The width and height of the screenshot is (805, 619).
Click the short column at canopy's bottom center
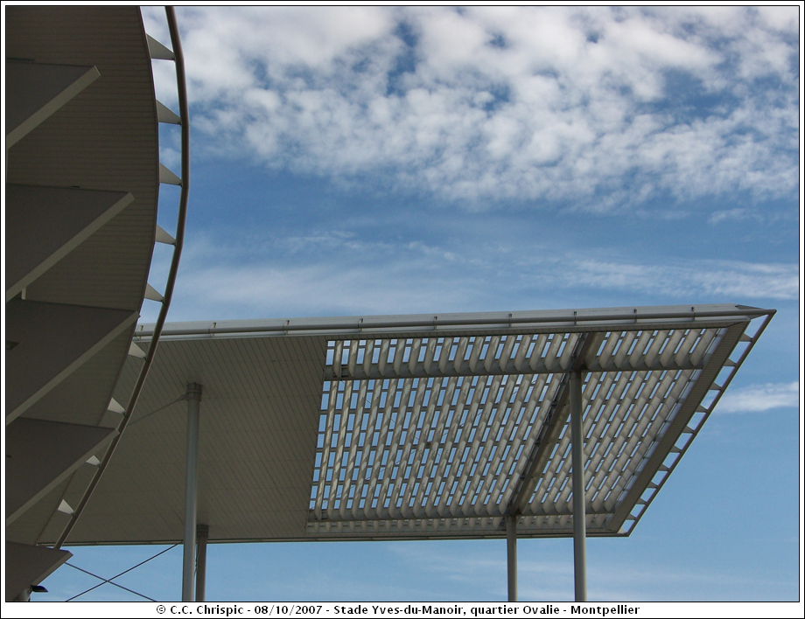click(511, 560)
